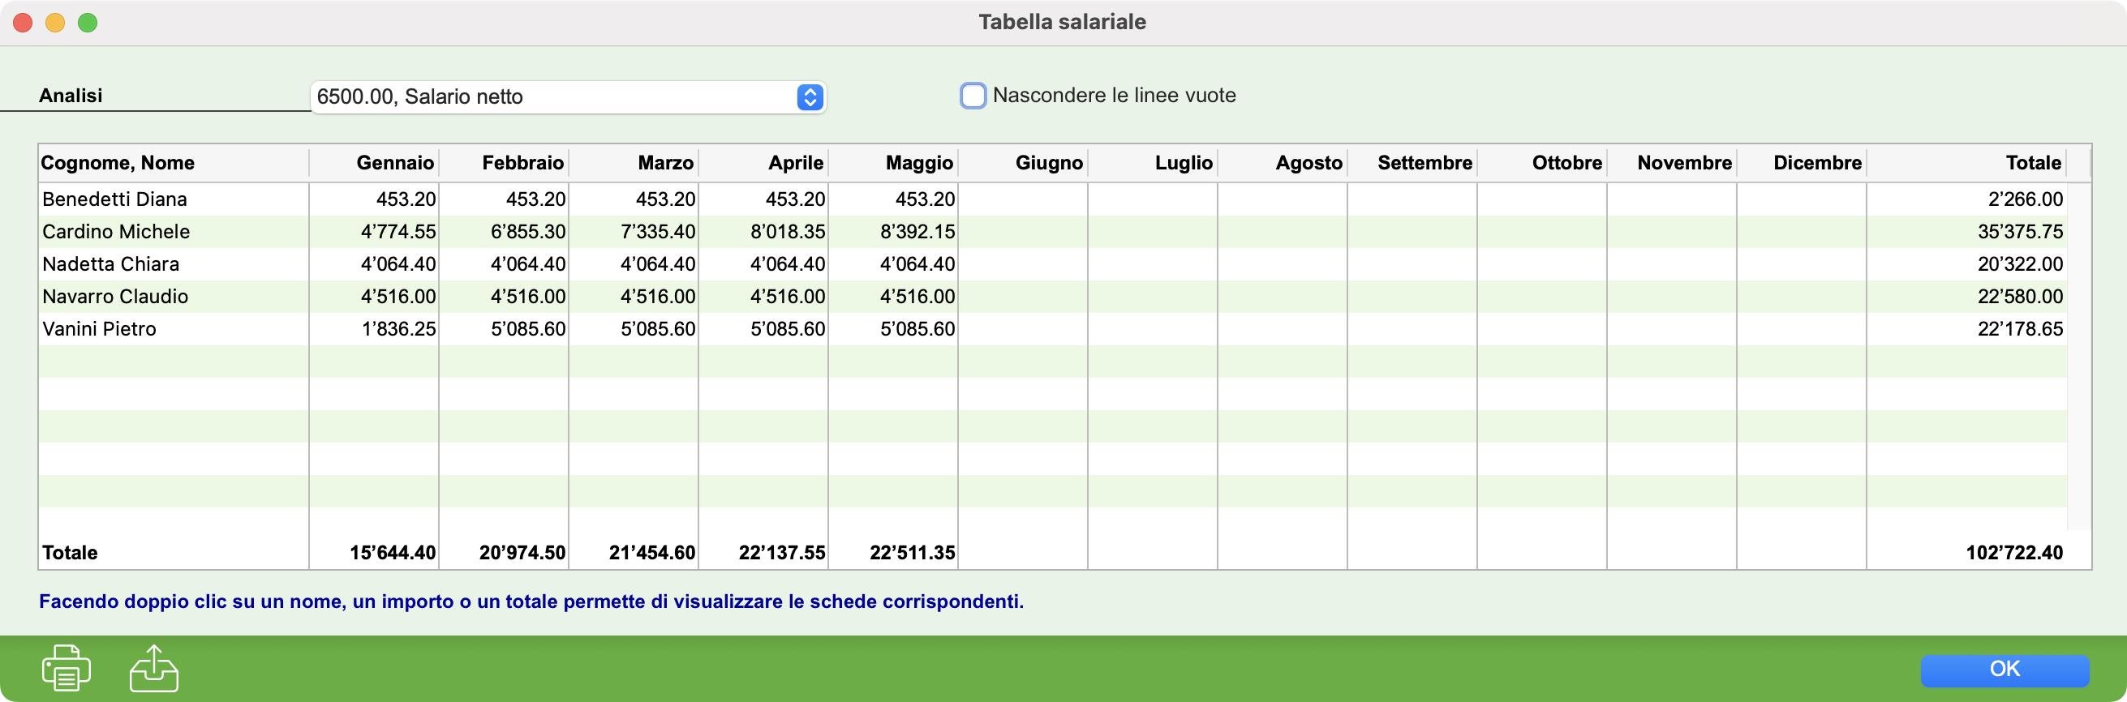Click Nadetta Chiara's Marzo amount 4'064.40
The height and width of the screenshot is (702, 2127).
point(657,264)
